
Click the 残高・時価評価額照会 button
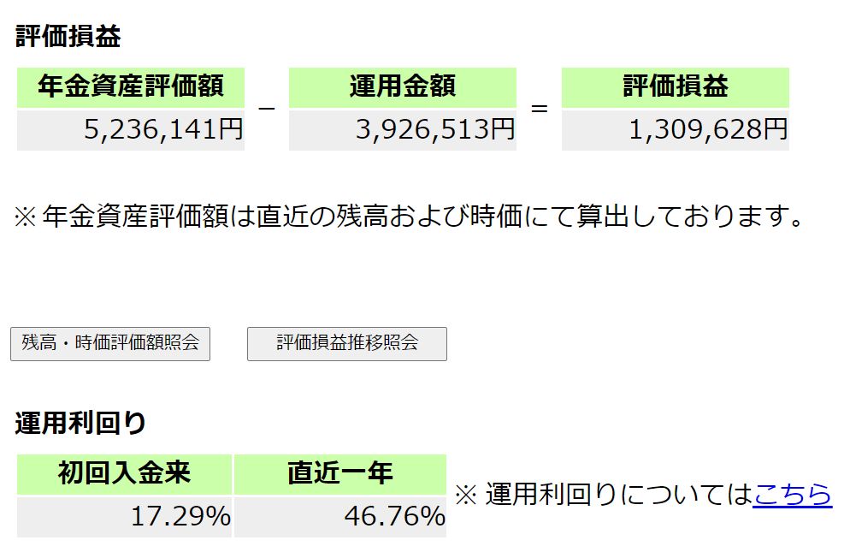click(x=110, y=343)
